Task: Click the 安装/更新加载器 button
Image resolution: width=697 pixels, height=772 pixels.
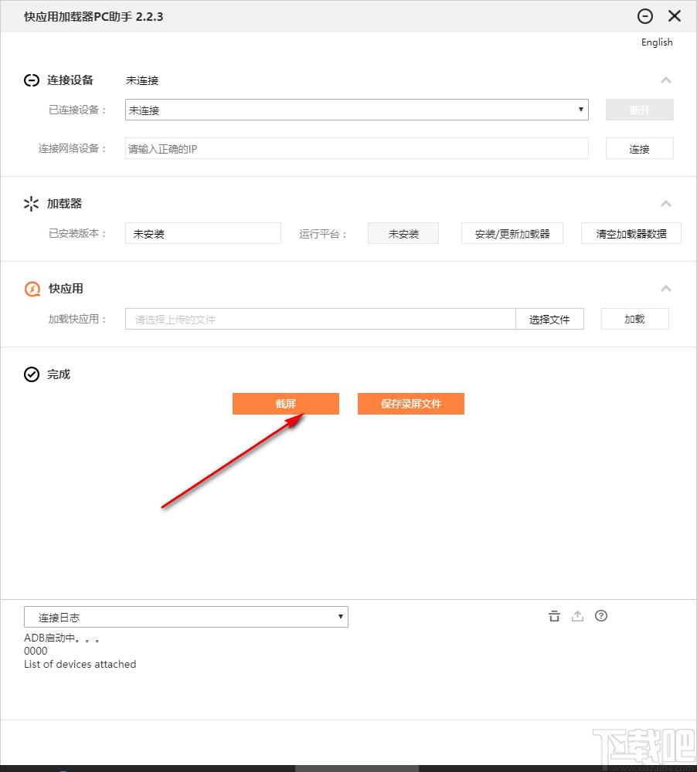Action: 512,234
